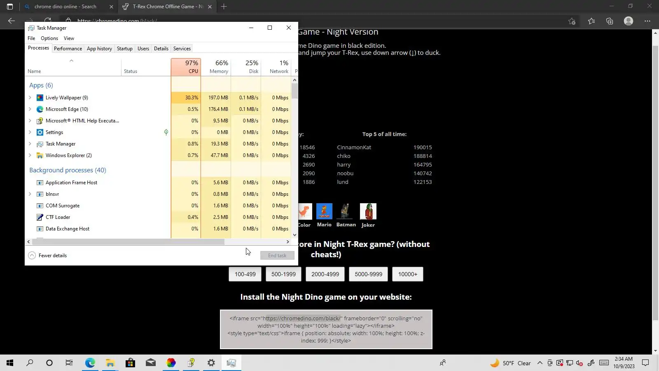This screenshot has height=371, width=659.
Task: Choose the 5000-9999 score button
Action: click(369, 274)
